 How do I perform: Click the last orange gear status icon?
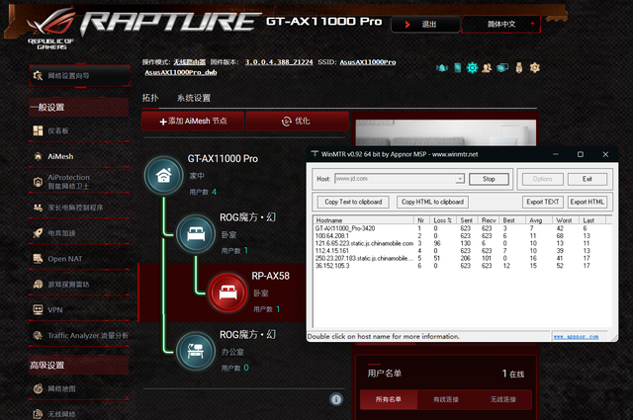click(x=535, y=68)
